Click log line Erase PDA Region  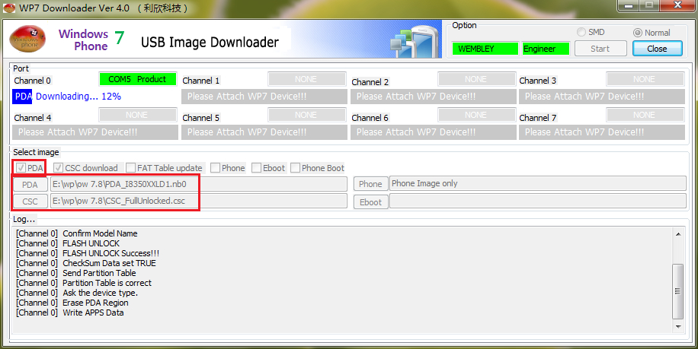72,303
